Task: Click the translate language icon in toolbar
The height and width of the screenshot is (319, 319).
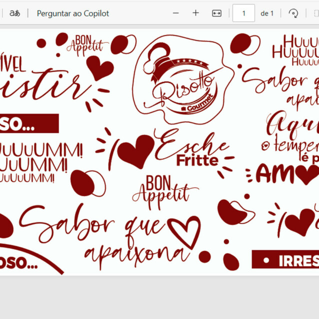Action: (15, 13)
